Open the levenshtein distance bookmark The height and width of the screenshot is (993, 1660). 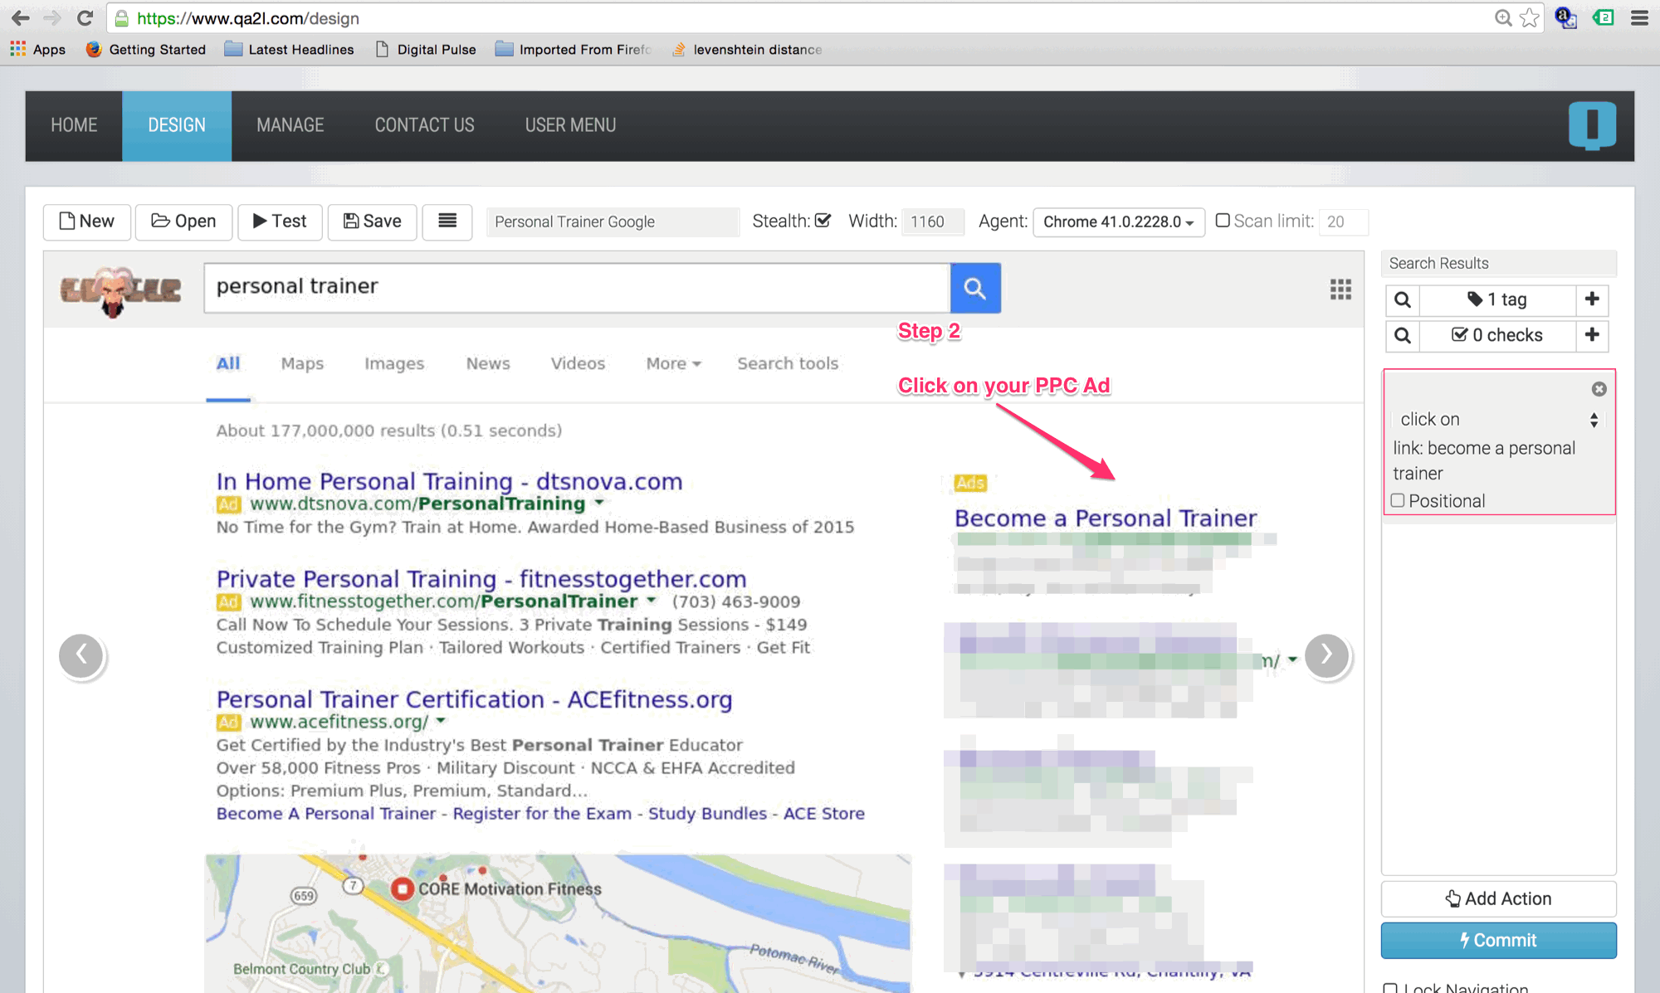pyautogui.click(x=748, y=49)
